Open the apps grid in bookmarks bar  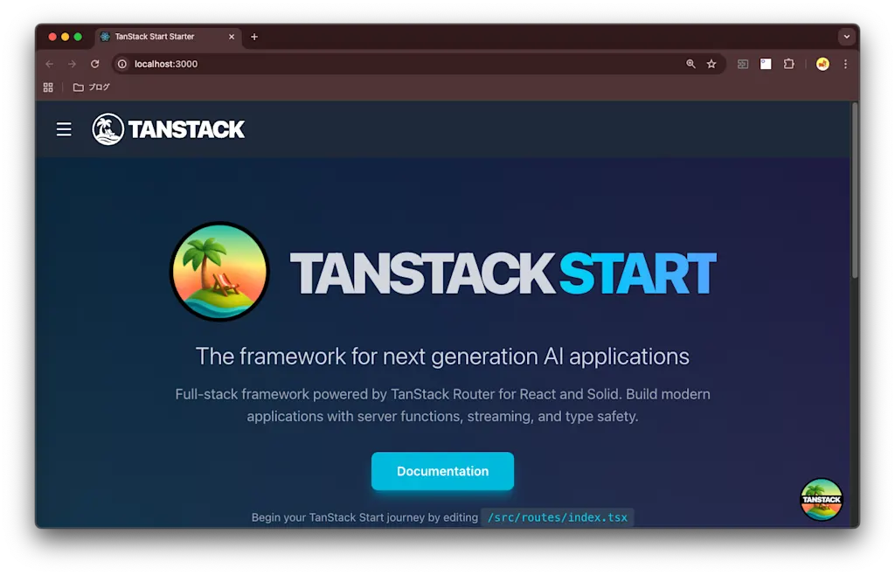coord(48,87)
